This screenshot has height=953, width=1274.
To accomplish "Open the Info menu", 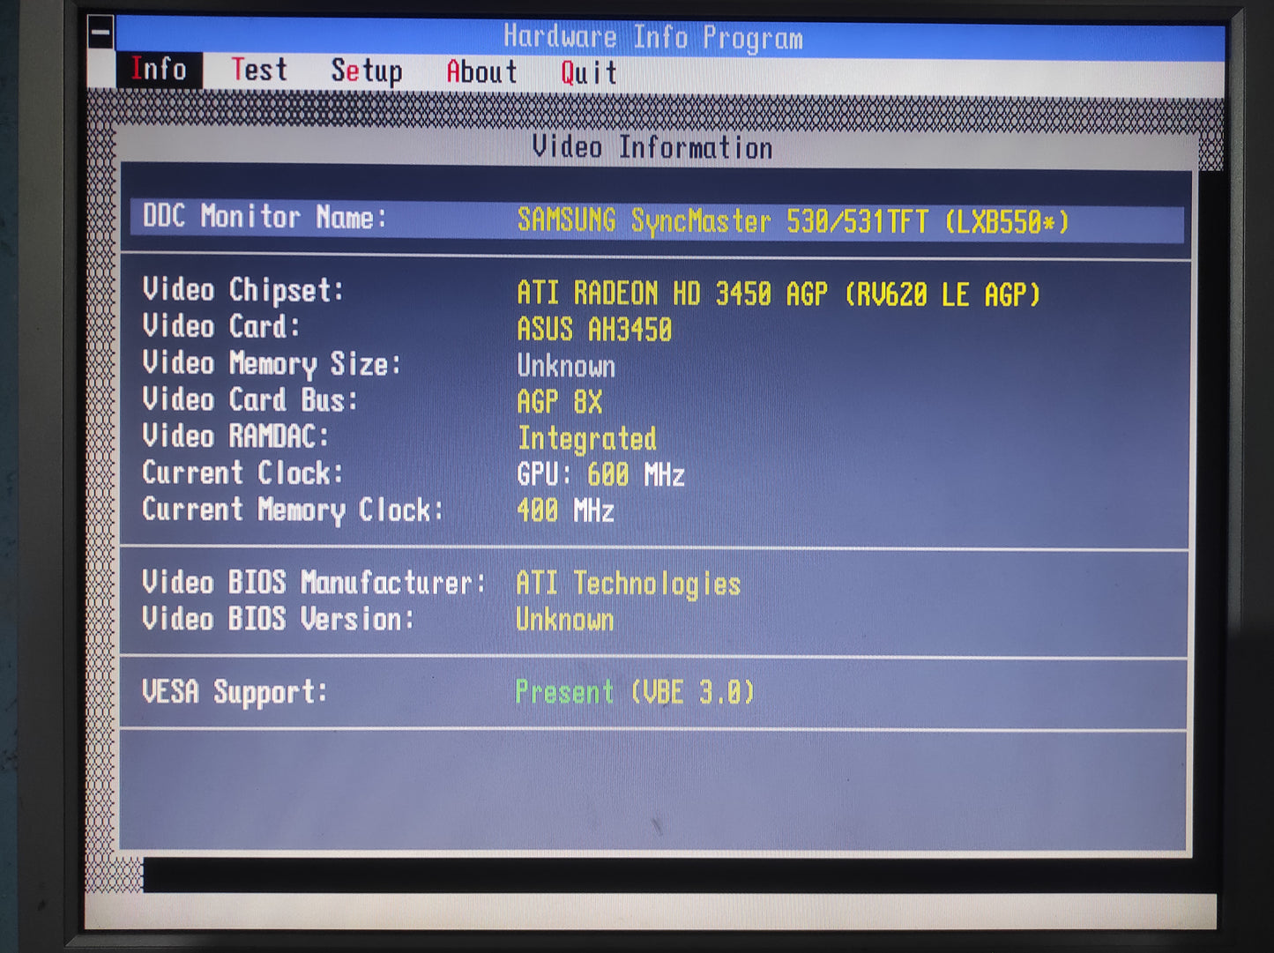I will click(159, 70).
